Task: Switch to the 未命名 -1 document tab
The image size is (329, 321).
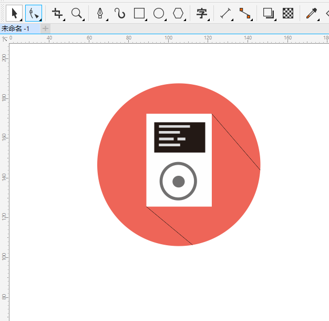Action: coord(15,28)
